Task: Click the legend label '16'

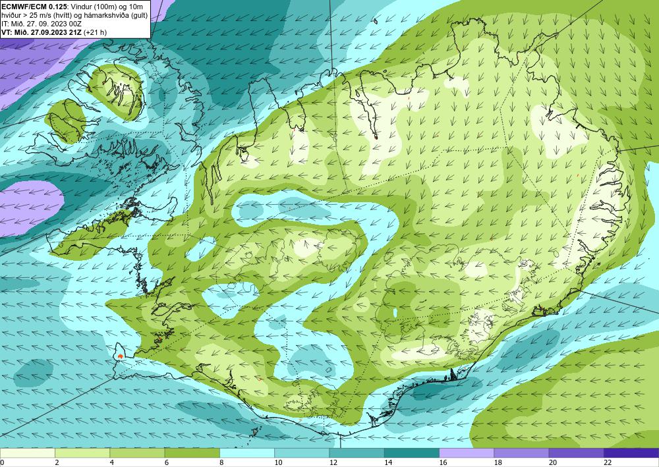Action: coord(443,462)
